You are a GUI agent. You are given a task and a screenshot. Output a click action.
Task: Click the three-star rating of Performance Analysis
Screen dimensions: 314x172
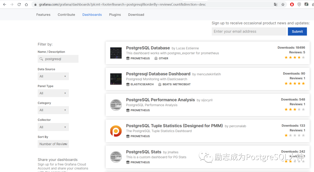295,109
